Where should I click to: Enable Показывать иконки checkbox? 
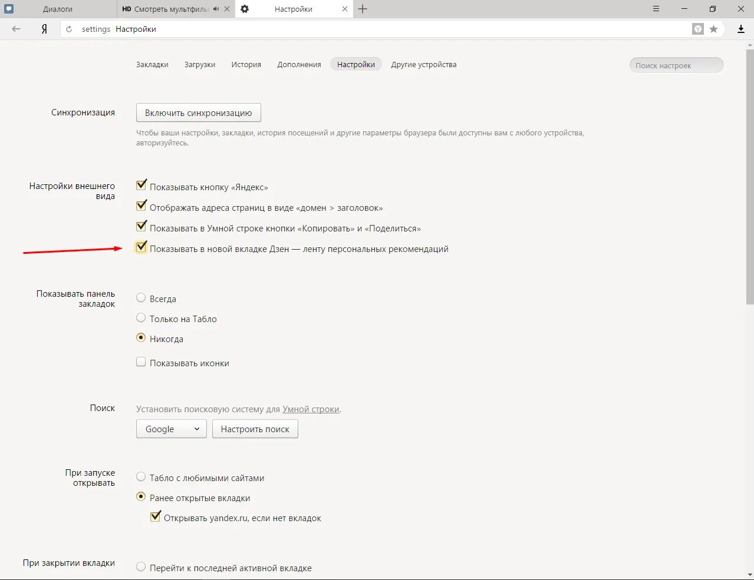click(141, 362)
